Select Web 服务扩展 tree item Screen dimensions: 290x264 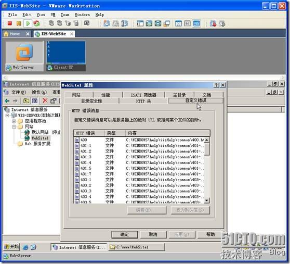[37, 144]
